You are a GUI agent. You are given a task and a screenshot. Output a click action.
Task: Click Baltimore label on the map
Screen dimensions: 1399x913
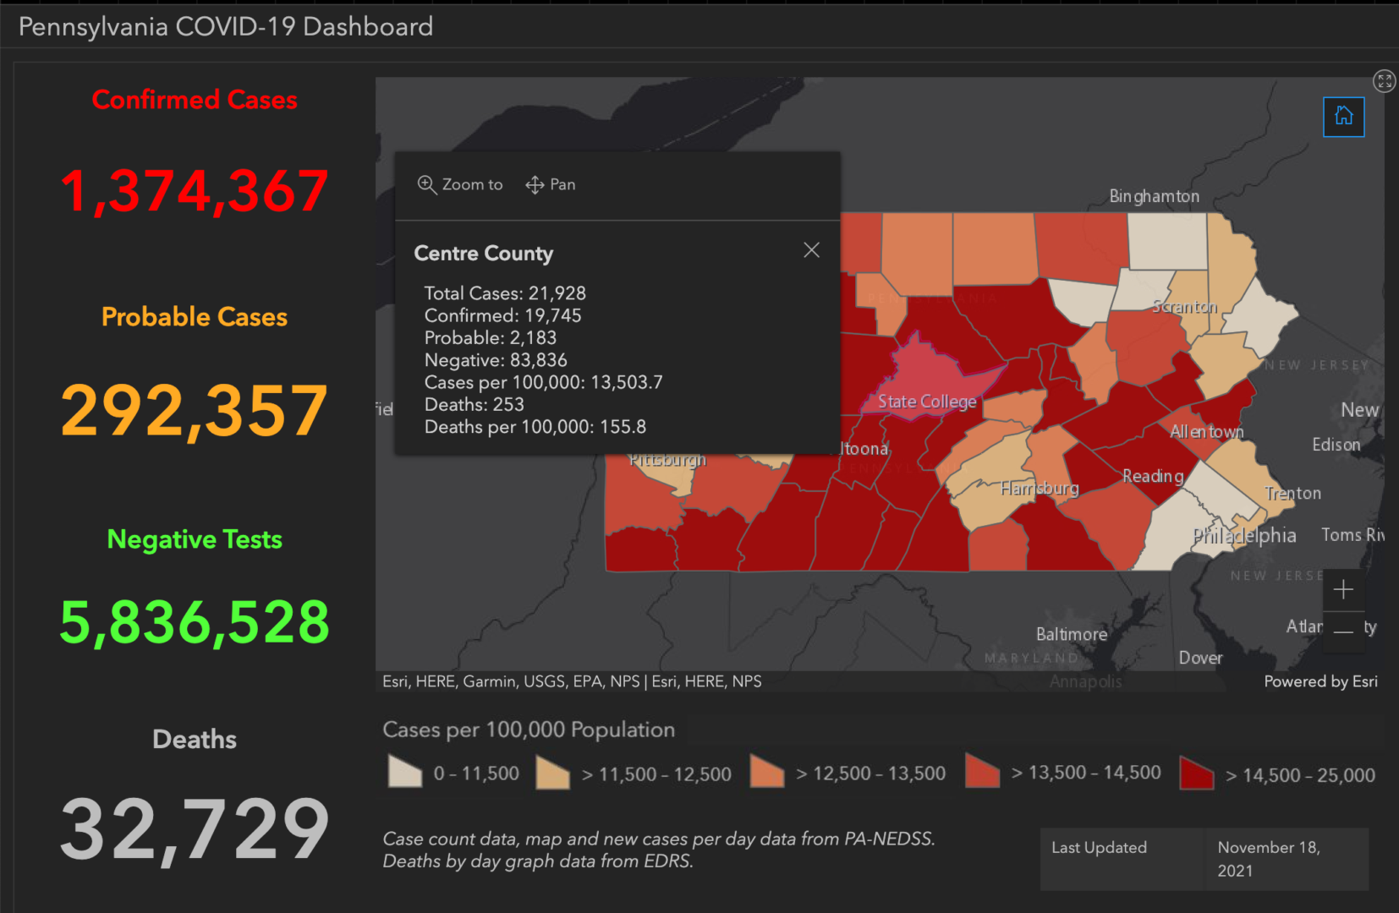pos(1072,634)
